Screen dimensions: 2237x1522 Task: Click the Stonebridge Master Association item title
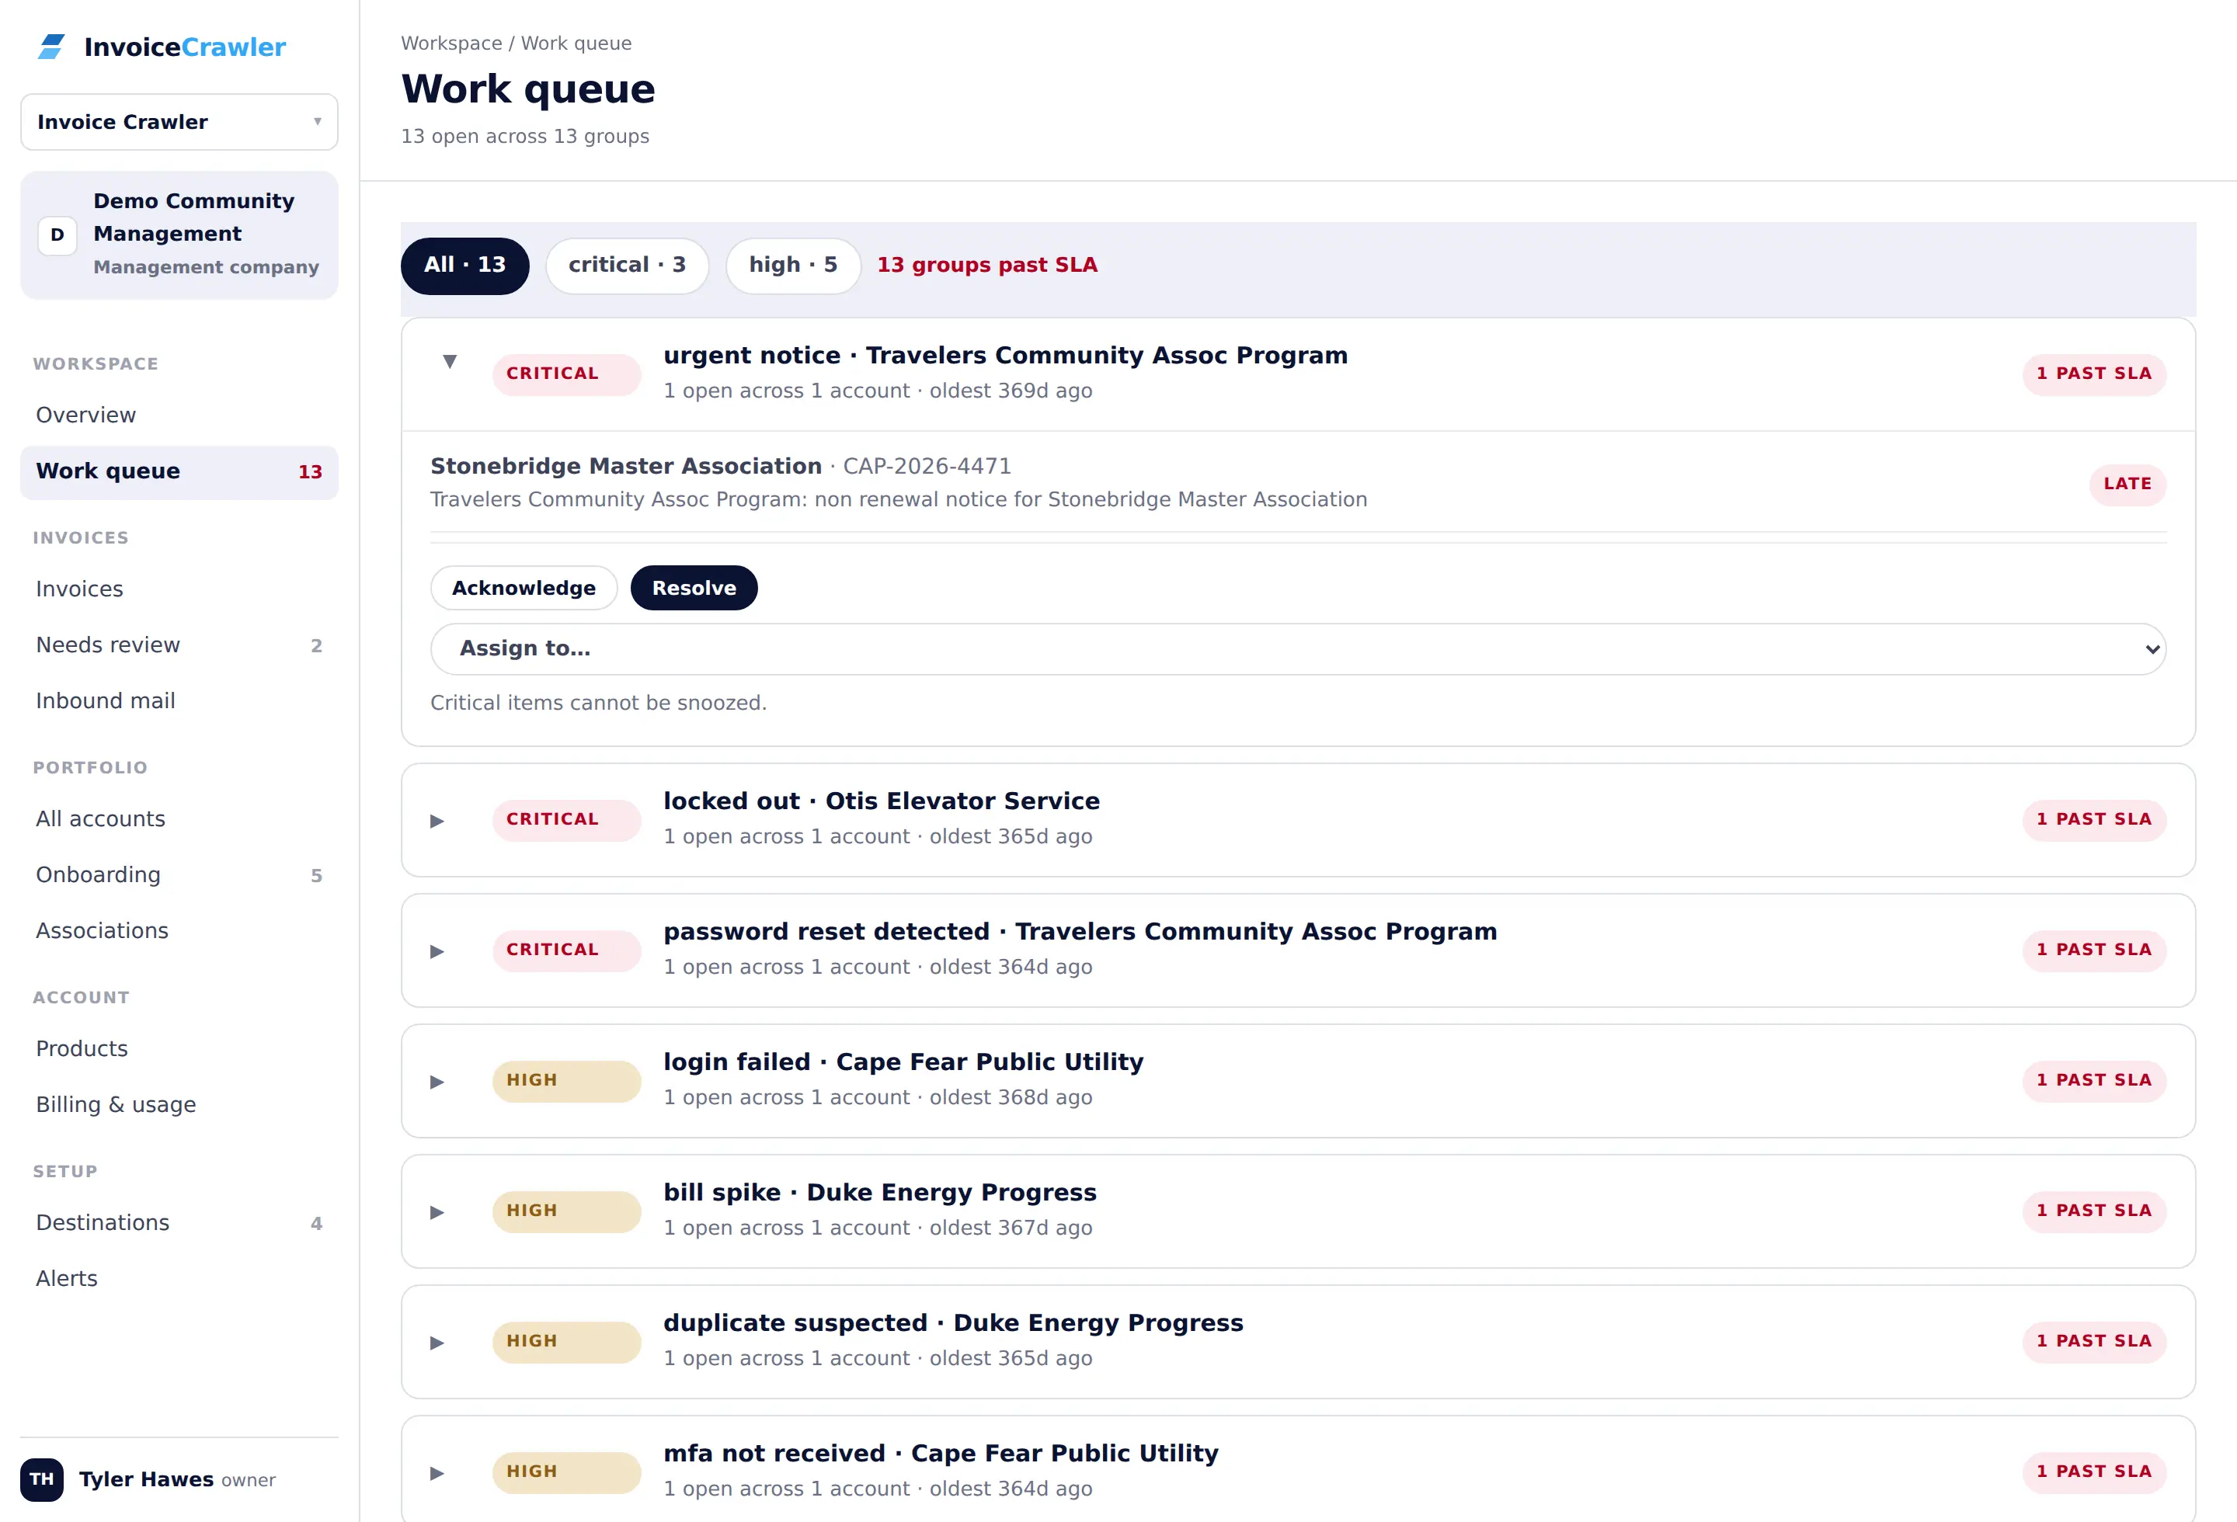click(626, 467)
